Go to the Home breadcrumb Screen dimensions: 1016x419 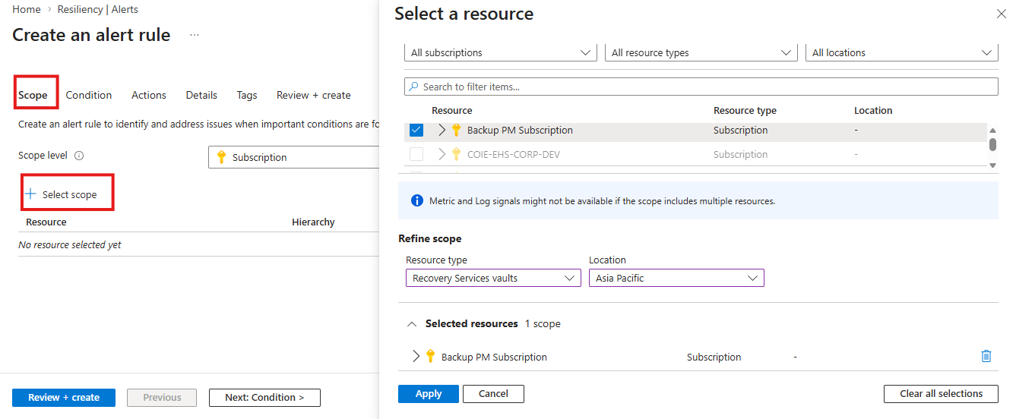pyautogui.click(x=27, y=10)
